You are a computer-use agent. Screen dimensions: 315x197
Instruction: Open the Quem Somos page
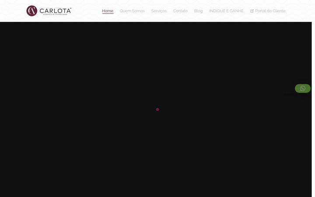[x=132, y=11]
